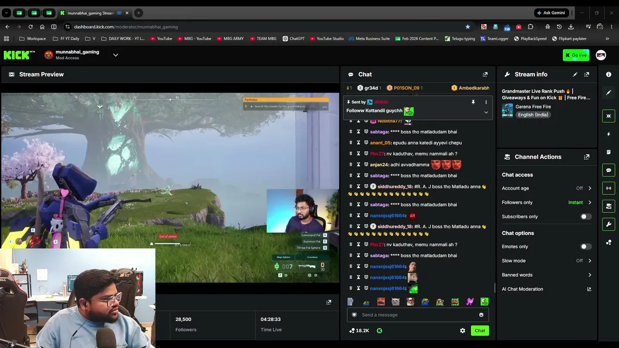Open the TeamLogger bookmark

tap(494, 39)
